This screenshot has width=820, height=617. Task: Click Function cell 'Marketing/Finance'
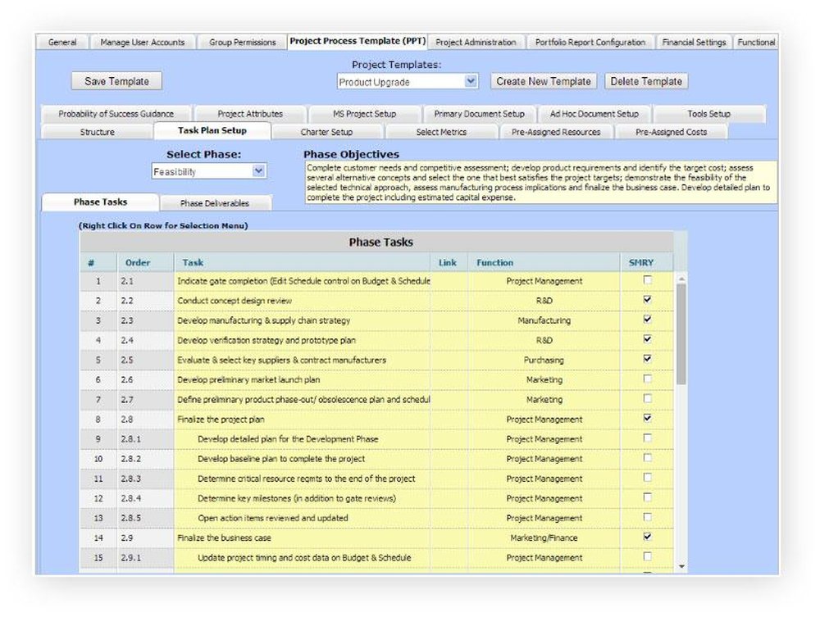click(544, 538)
